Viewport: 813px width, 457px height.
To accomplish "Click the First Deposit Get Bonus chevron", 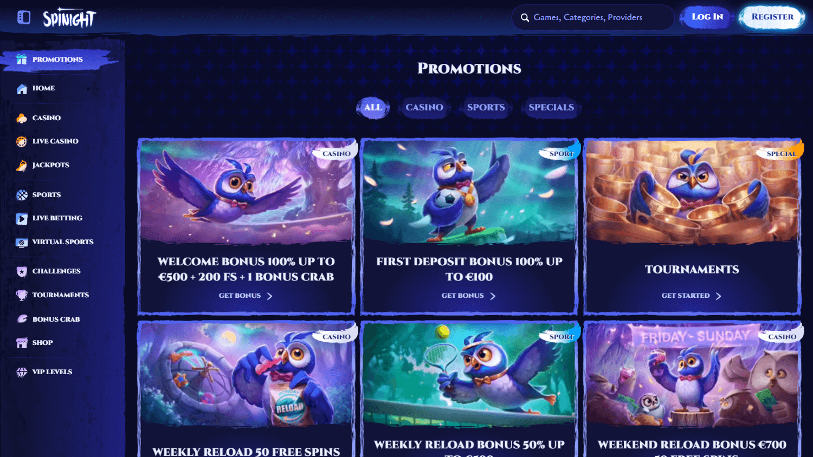I will point(492,296).
